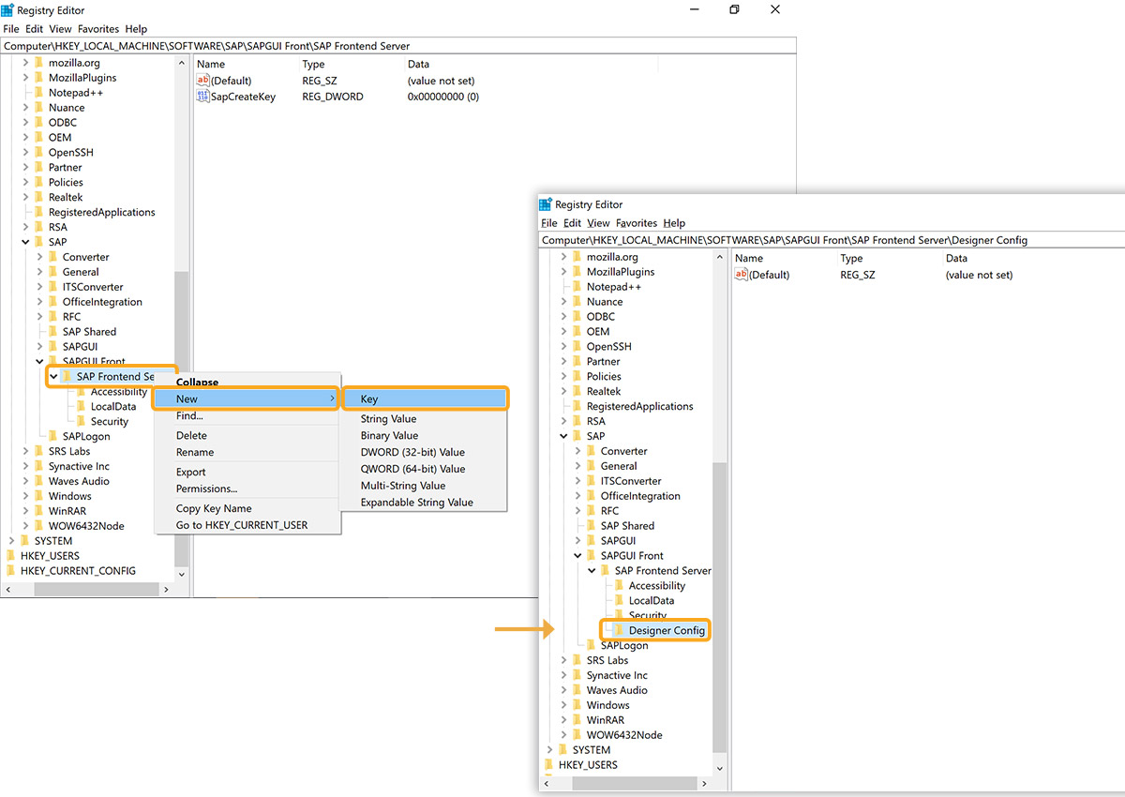Select SAPLogon key in left tree
This screenshot has height=797, width=1125.
point(86,436)
